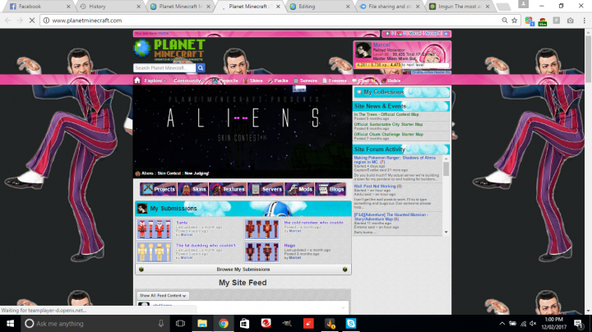Click the Browse My Submissions link

pyautogui.click(x=243, y=270)
